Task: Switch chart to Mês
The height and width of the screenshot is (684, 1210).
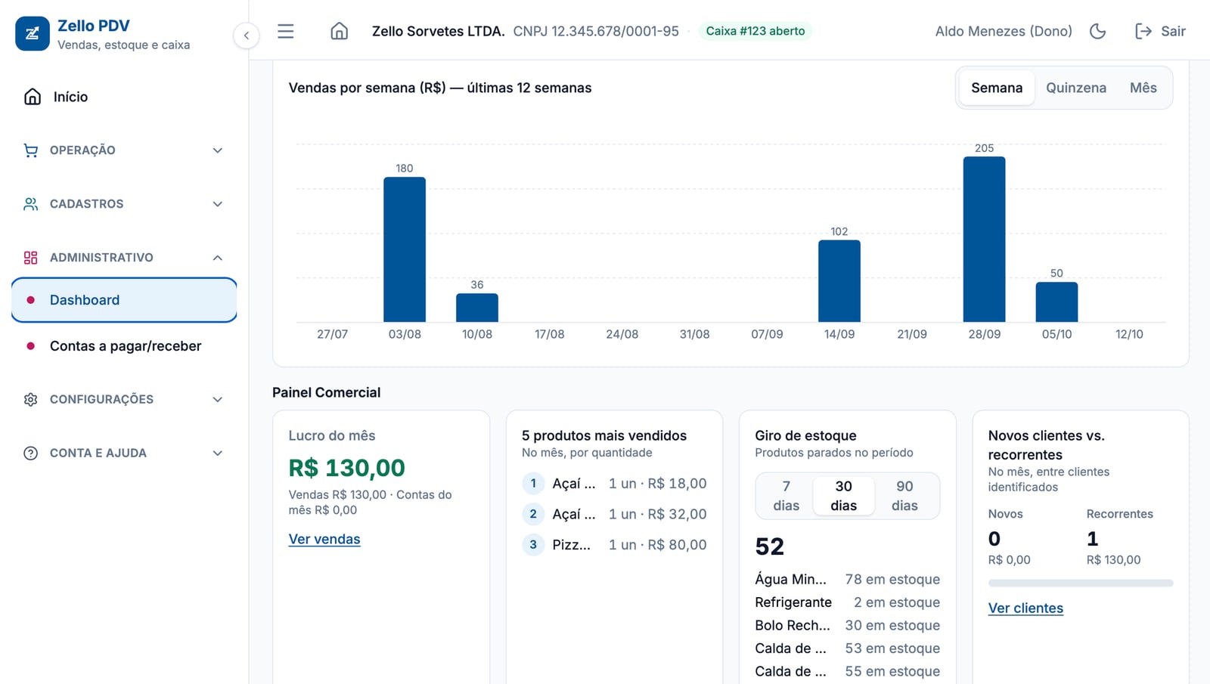Action: pos(1143,88)
